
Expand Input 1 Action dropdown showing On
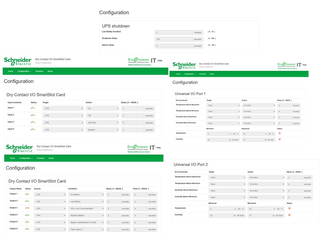102,109
